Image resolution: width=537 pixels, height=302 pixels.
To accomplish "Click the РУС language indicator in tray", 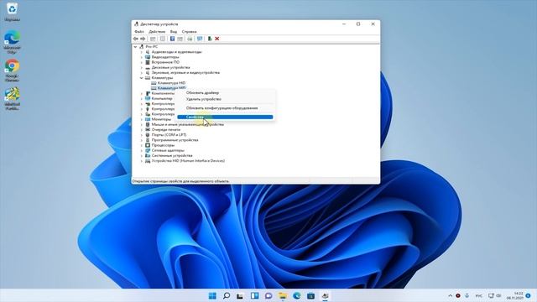I will coord(479,296).
